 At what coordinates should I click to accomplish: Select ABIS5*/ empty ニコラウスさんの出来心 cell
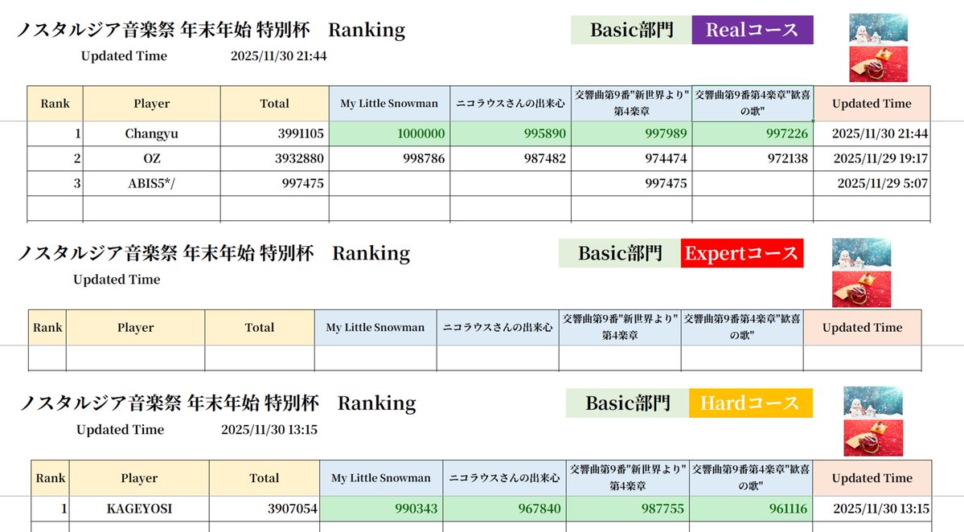pyautogui.click(x=511, y=183)
